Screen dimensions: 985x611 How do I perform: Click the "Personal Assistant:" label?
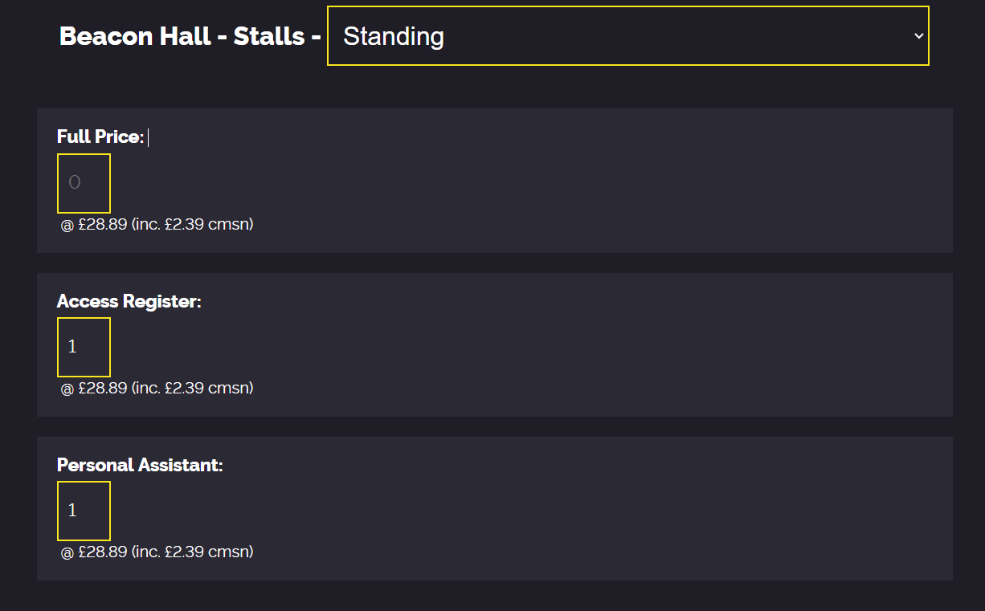[x=139, y=466]
